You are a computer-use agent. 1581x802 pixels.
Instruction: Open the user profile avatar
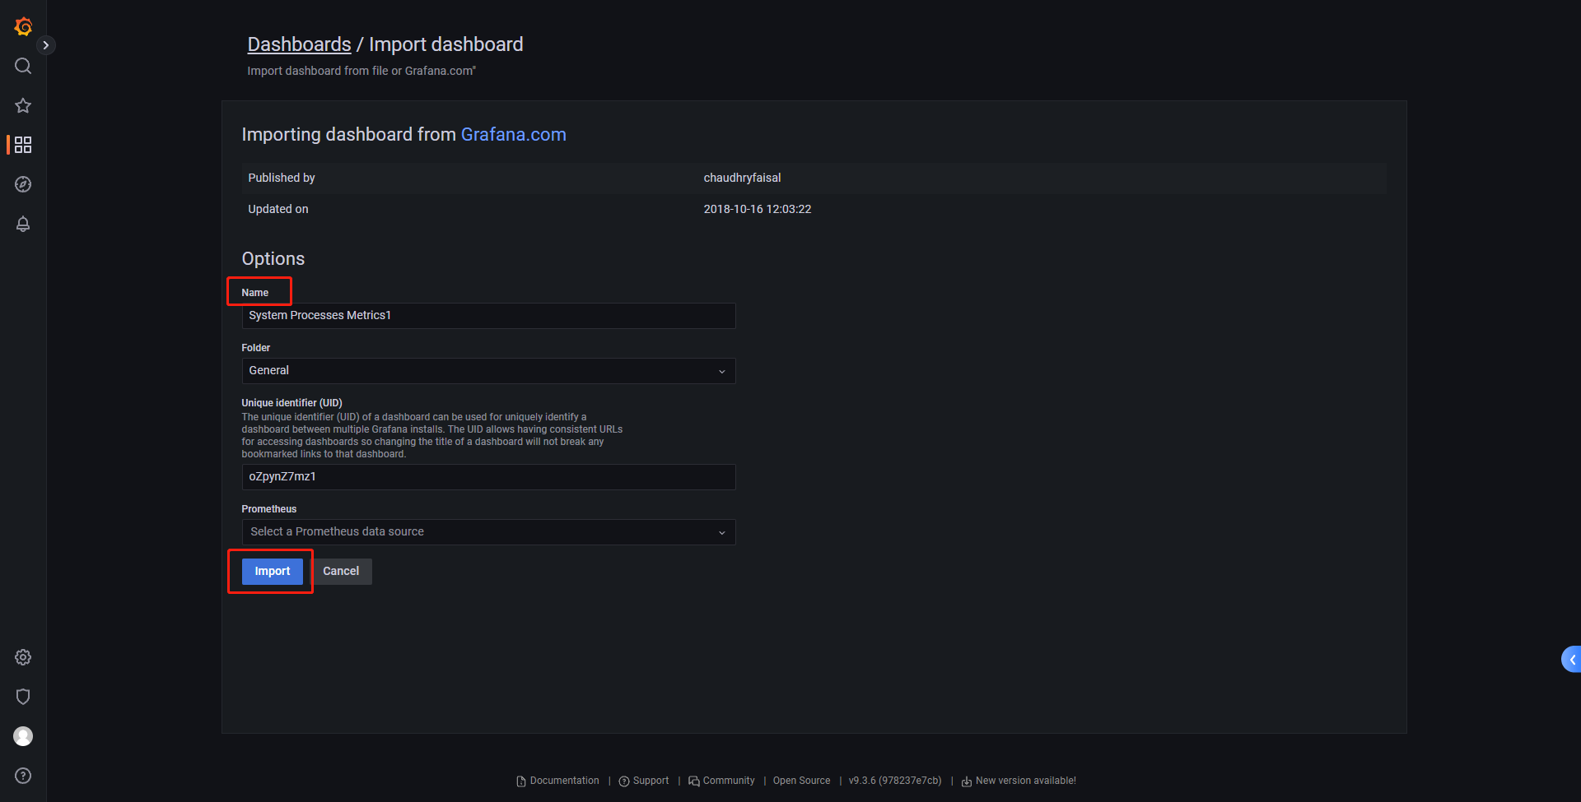tap(23, 736)
